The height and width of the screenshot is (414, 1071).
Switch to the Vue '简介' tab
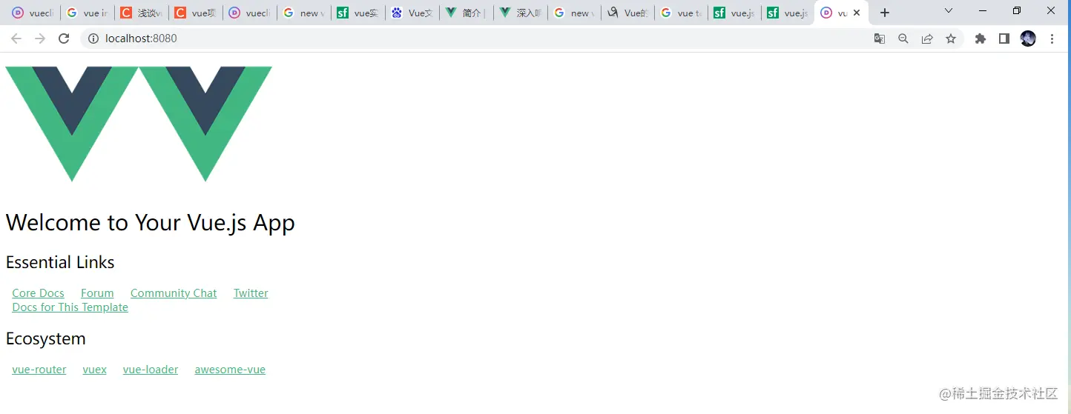coord(467,13)
